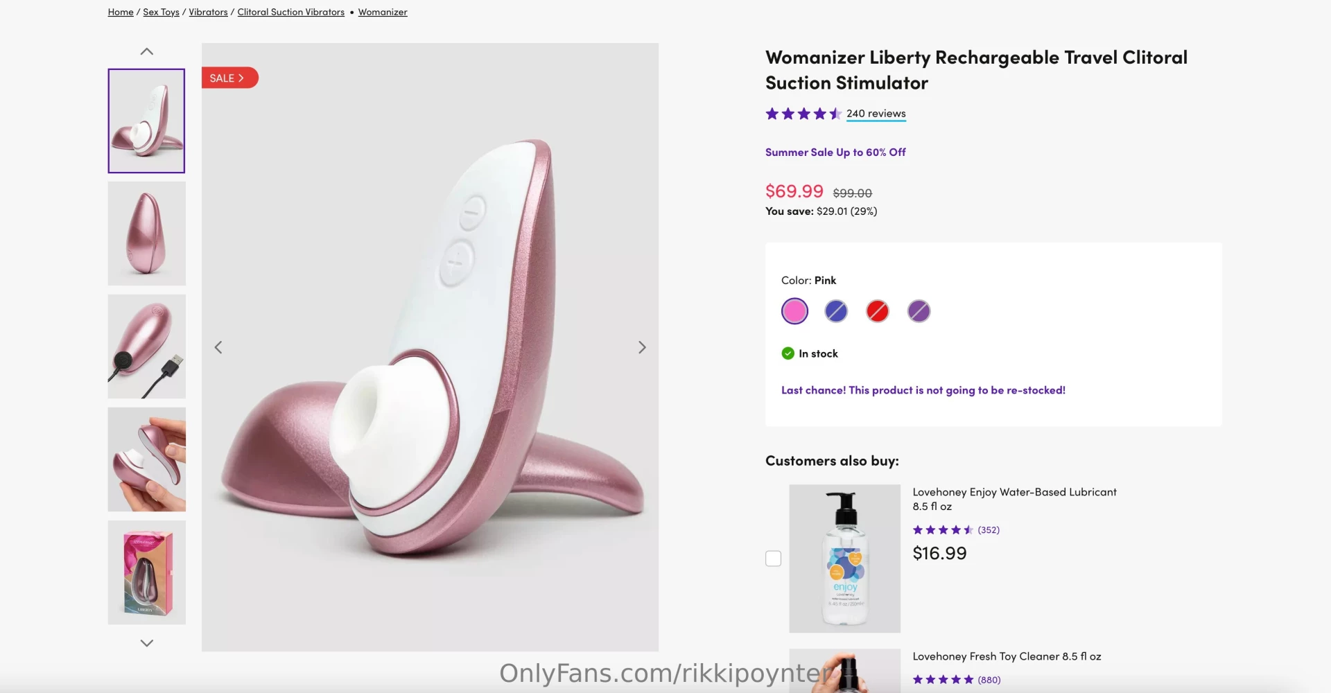Select the crossed-out red color swatch
The image size is (1331, 693).
pos(877,311)
